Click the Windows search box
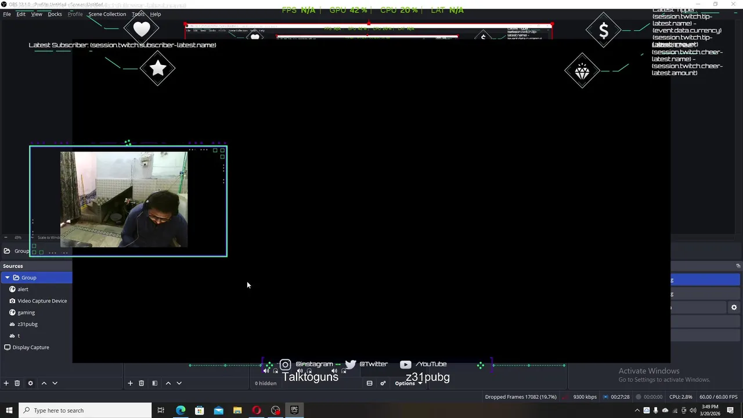Viewport: 743px width, 418px height. tap(85, 410)
